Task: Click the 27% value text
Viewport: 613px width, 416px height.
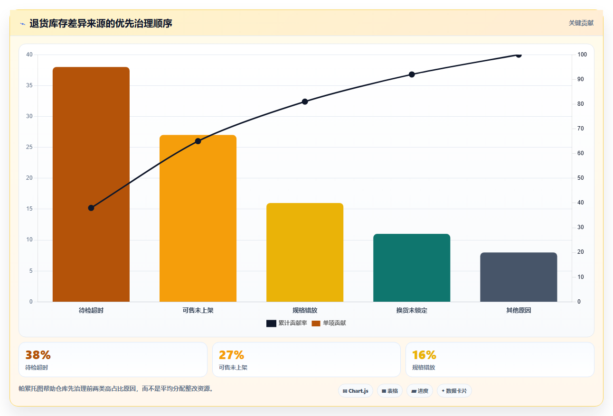Action: point(231,355)
